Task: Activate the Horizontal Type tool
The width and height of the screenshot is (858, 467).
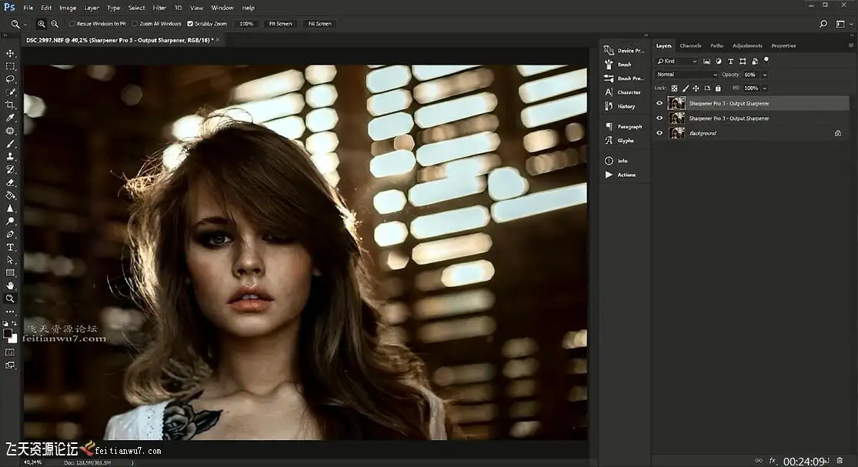Action: (x=11, y=247)
